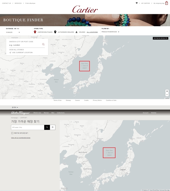Open Women in Ferragamo menu
The image size is (170, 191).
46,113
